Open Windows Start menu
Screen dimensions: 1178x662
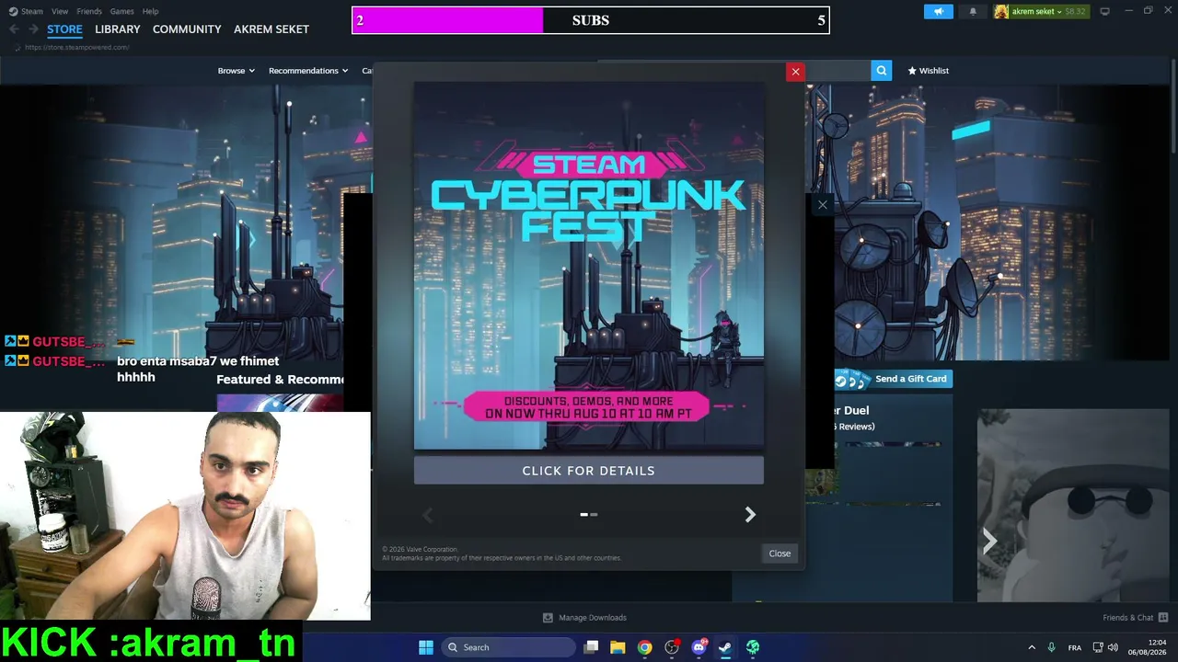click(x=426, y=647)
